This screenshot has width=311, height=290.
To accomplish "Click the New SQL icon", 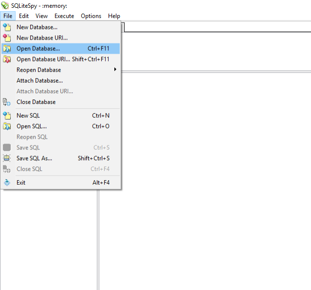I will pyautogui.click(x=7, y=116).
